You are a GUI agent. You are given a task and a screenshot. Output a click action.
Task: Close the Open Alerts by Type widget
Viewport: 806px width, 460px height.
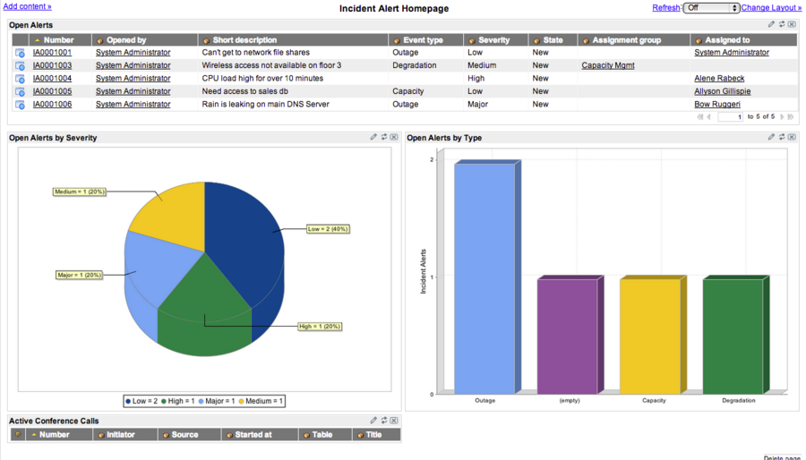(792, 138)
